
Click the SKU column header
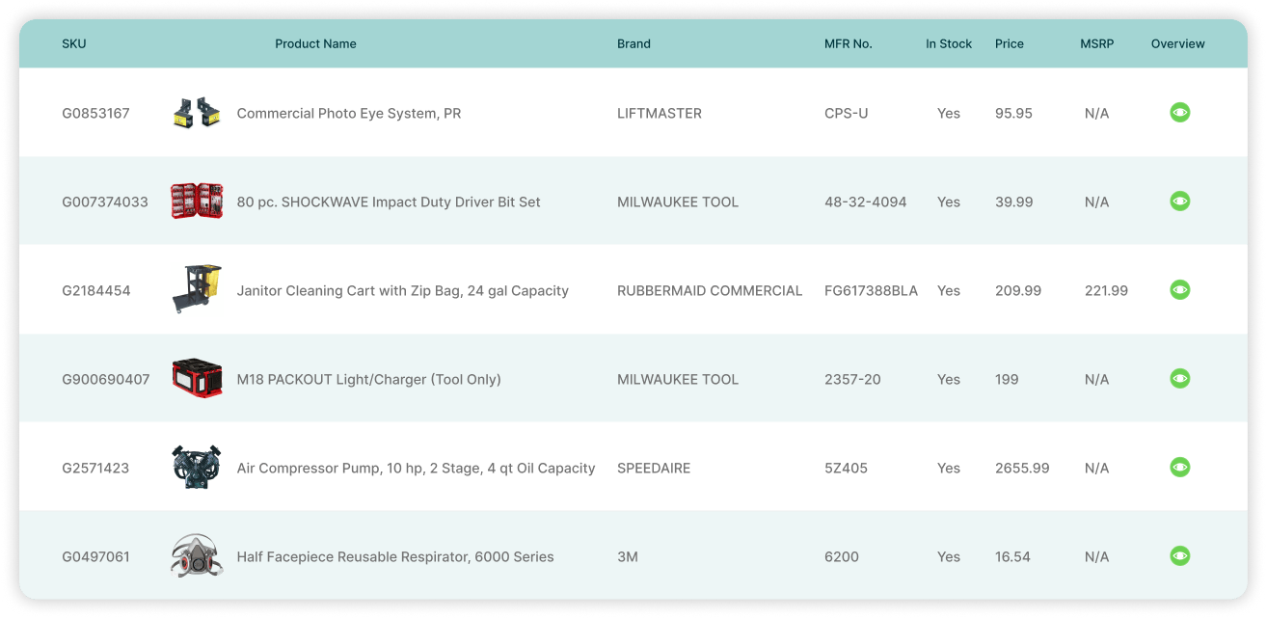(74, 43)
